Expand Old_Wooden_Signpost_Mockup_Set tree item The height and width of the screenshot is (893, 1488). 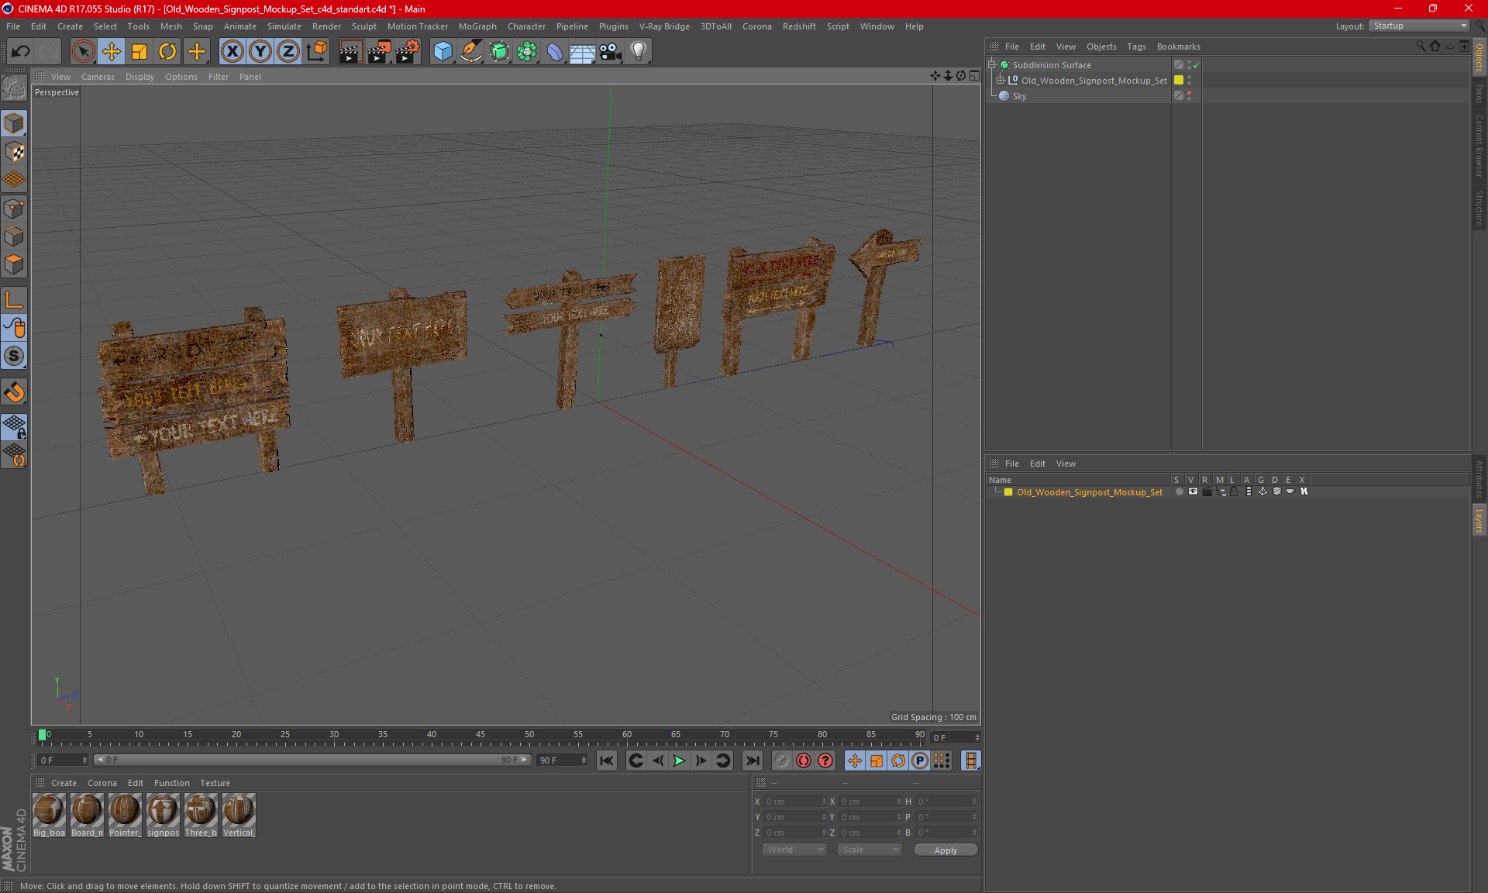point(1000,81)
